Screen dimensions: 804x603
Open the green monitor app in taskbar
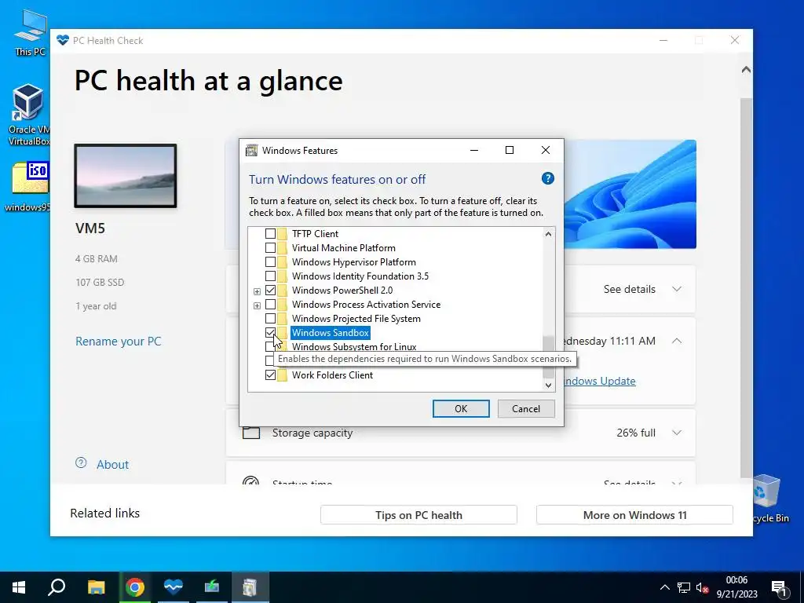(x=212, y=587)
